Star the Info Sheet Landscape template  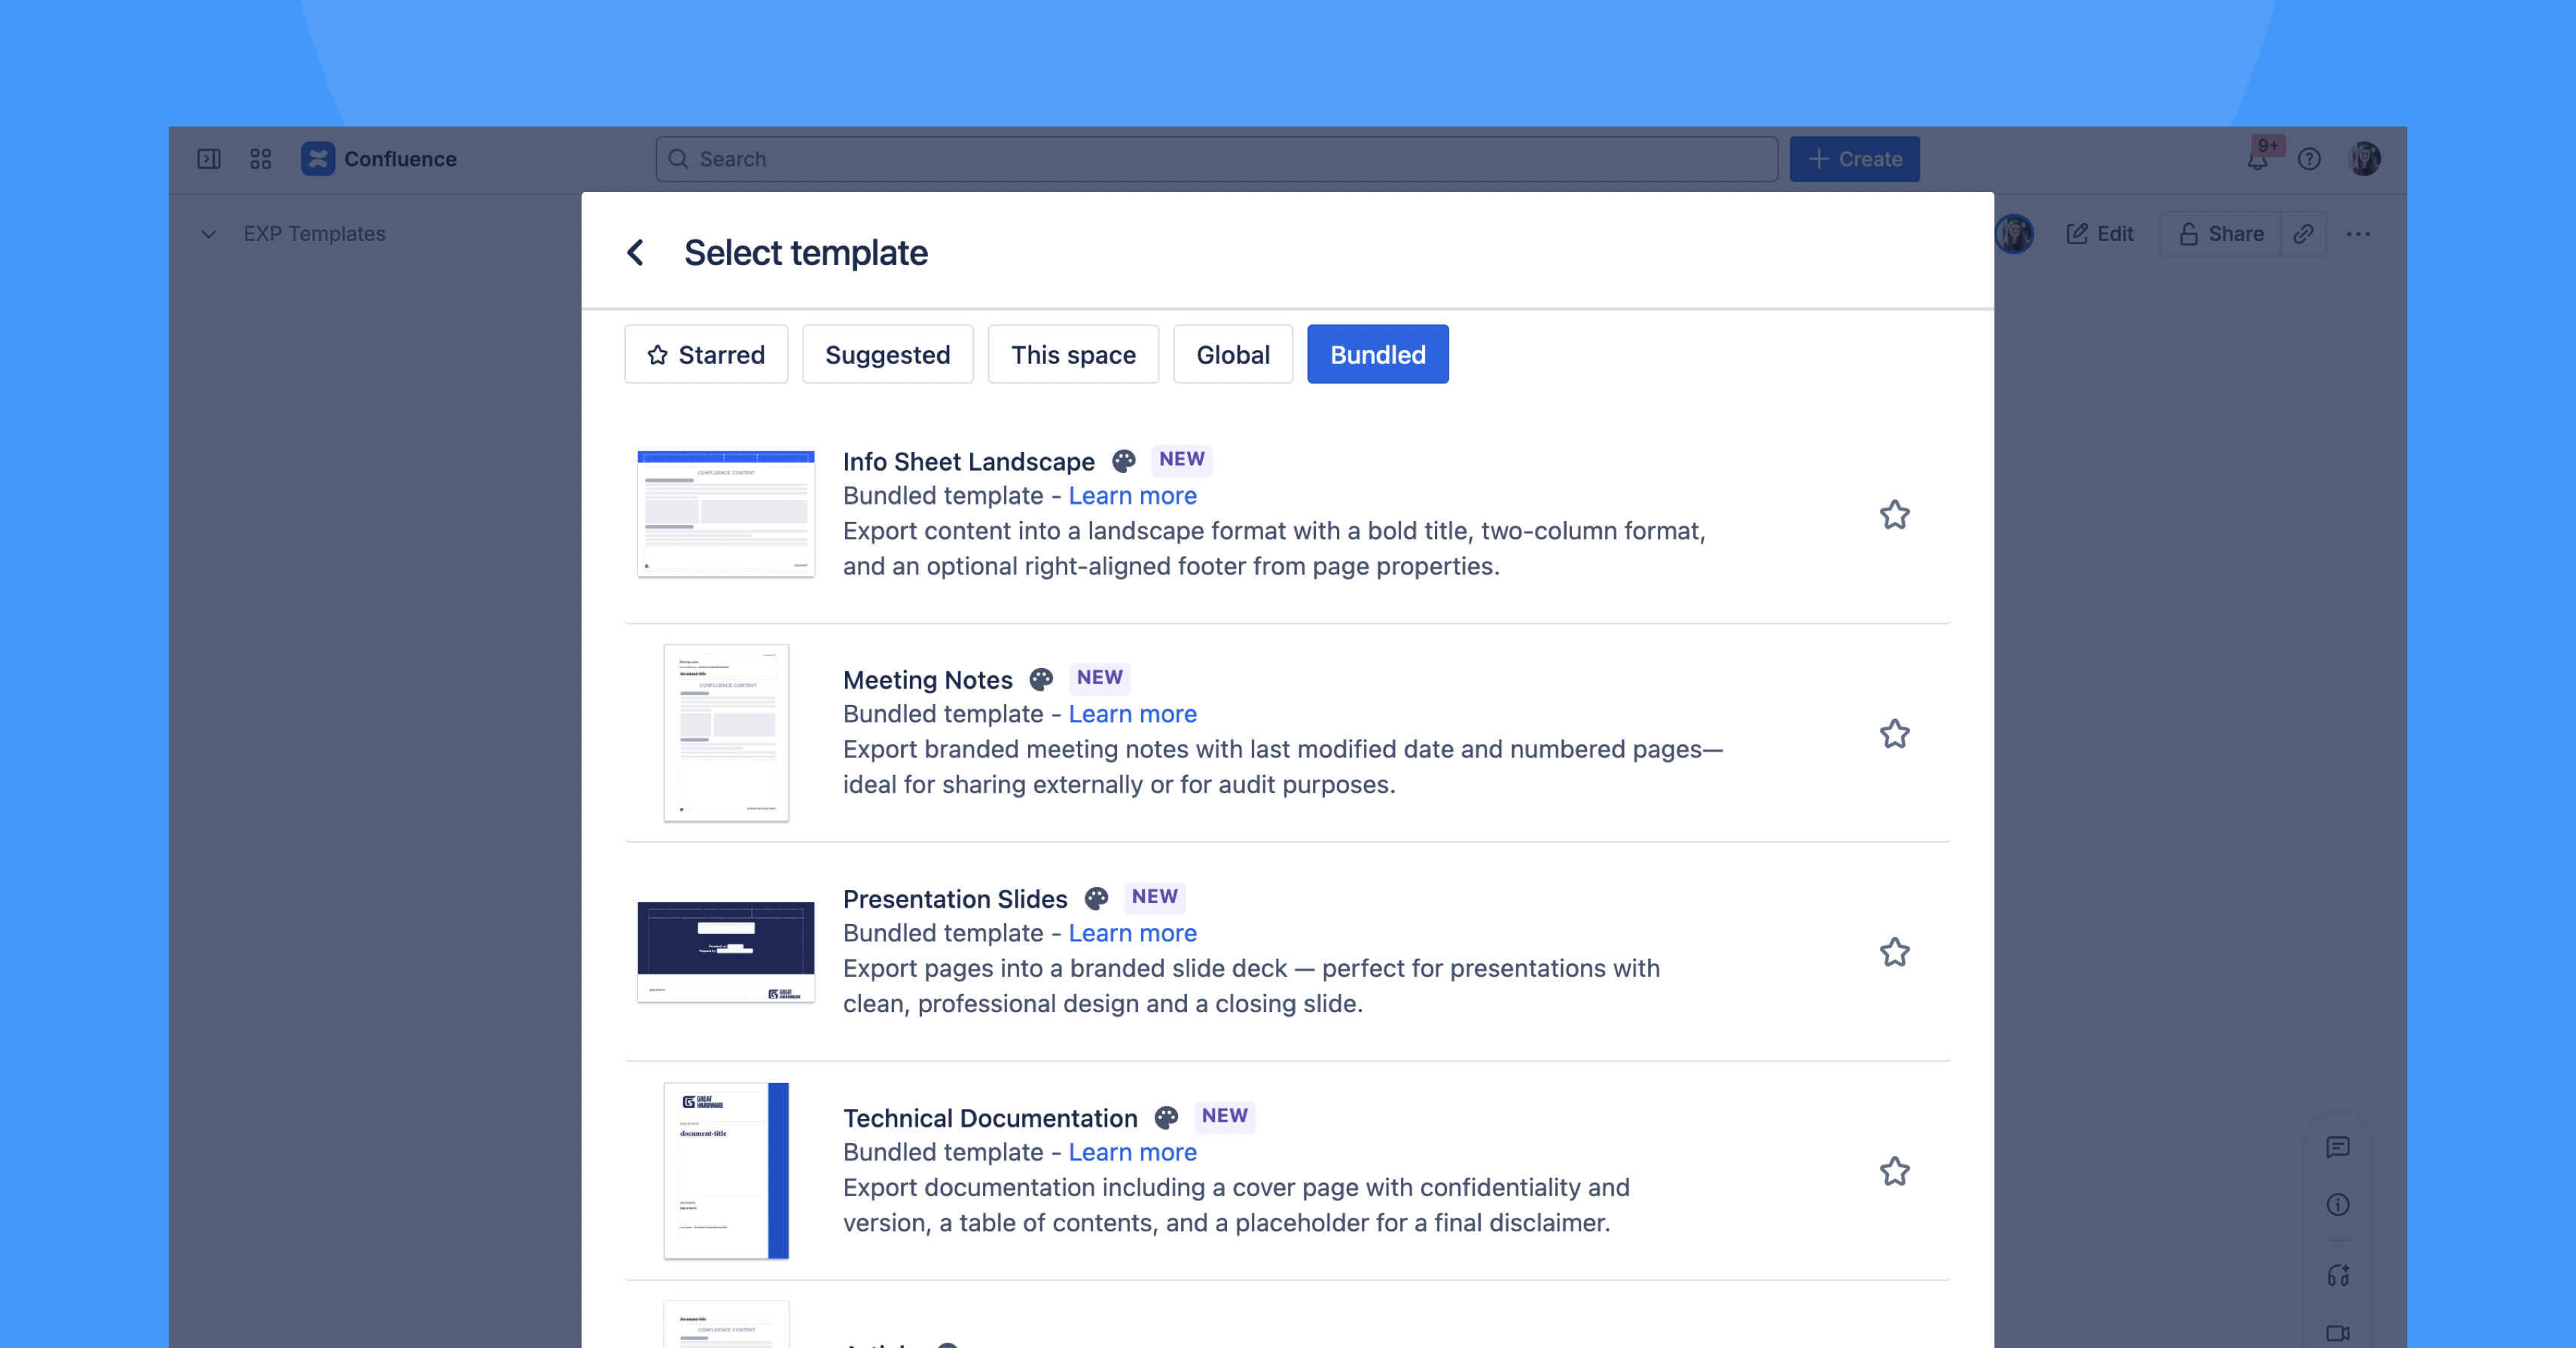[1894, 515]
